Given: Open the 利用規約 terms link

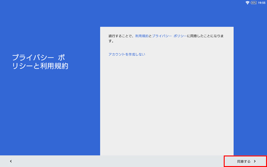Looking at the screenshot, I should tap(142, 36).
